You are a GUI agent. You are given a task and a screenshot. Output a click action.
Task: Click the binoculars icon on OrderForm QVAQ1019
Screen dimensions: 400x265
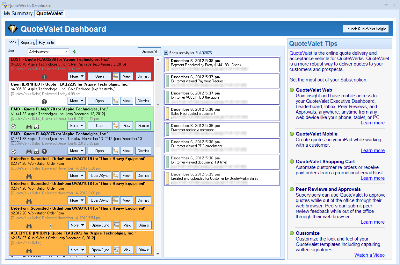tap(29, 176)
